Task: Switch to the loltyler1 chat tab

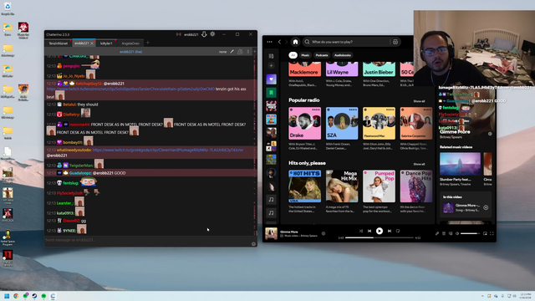Action: point(106,43)
